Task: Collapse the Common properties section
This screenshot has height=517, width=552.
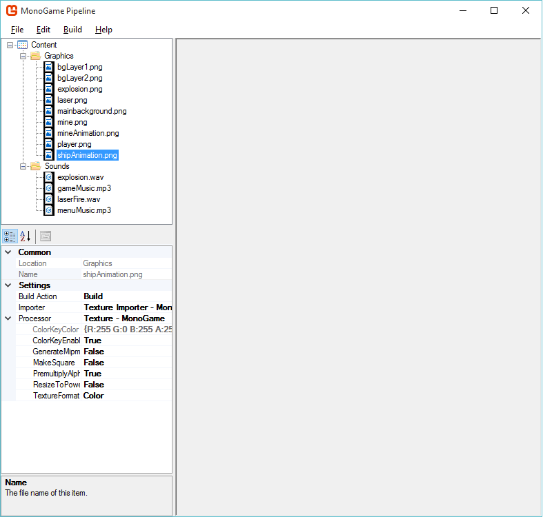Action: 7,252
